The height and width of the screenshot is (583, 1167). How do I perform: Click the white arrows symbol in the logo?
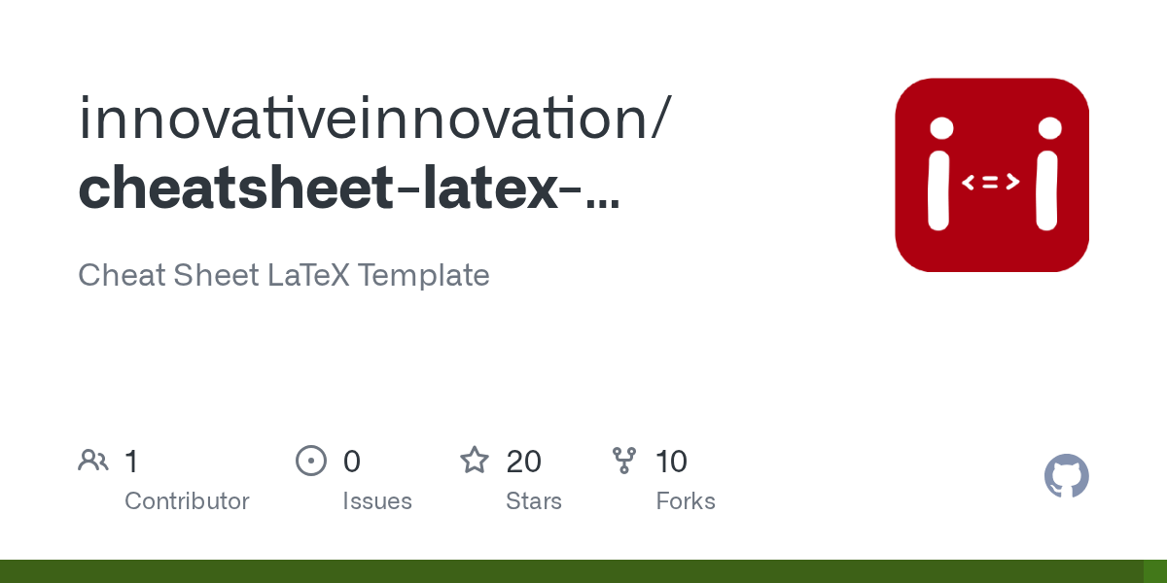click(991, 182)
